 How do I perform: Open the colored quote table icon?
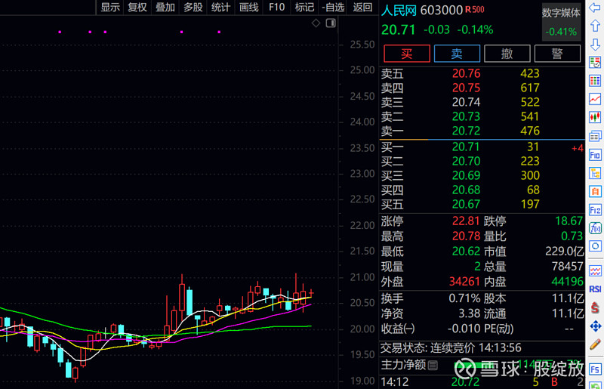pyautogui.click(x=595, y=81)
